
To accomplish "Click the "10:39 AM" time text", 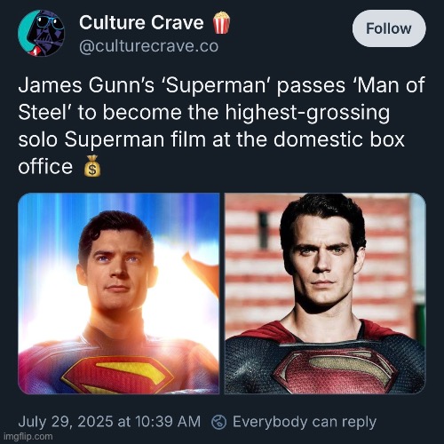I will pos(168,422).
